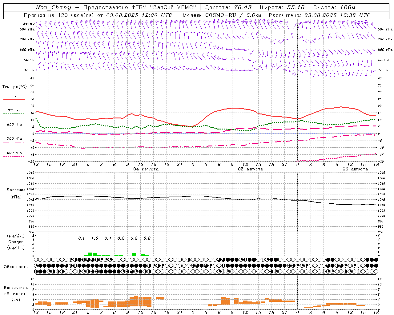The height and width of the screenshot is (315, 394).
Task: Click the precipitation value '0.4'
Action: (x=108, y=238)
